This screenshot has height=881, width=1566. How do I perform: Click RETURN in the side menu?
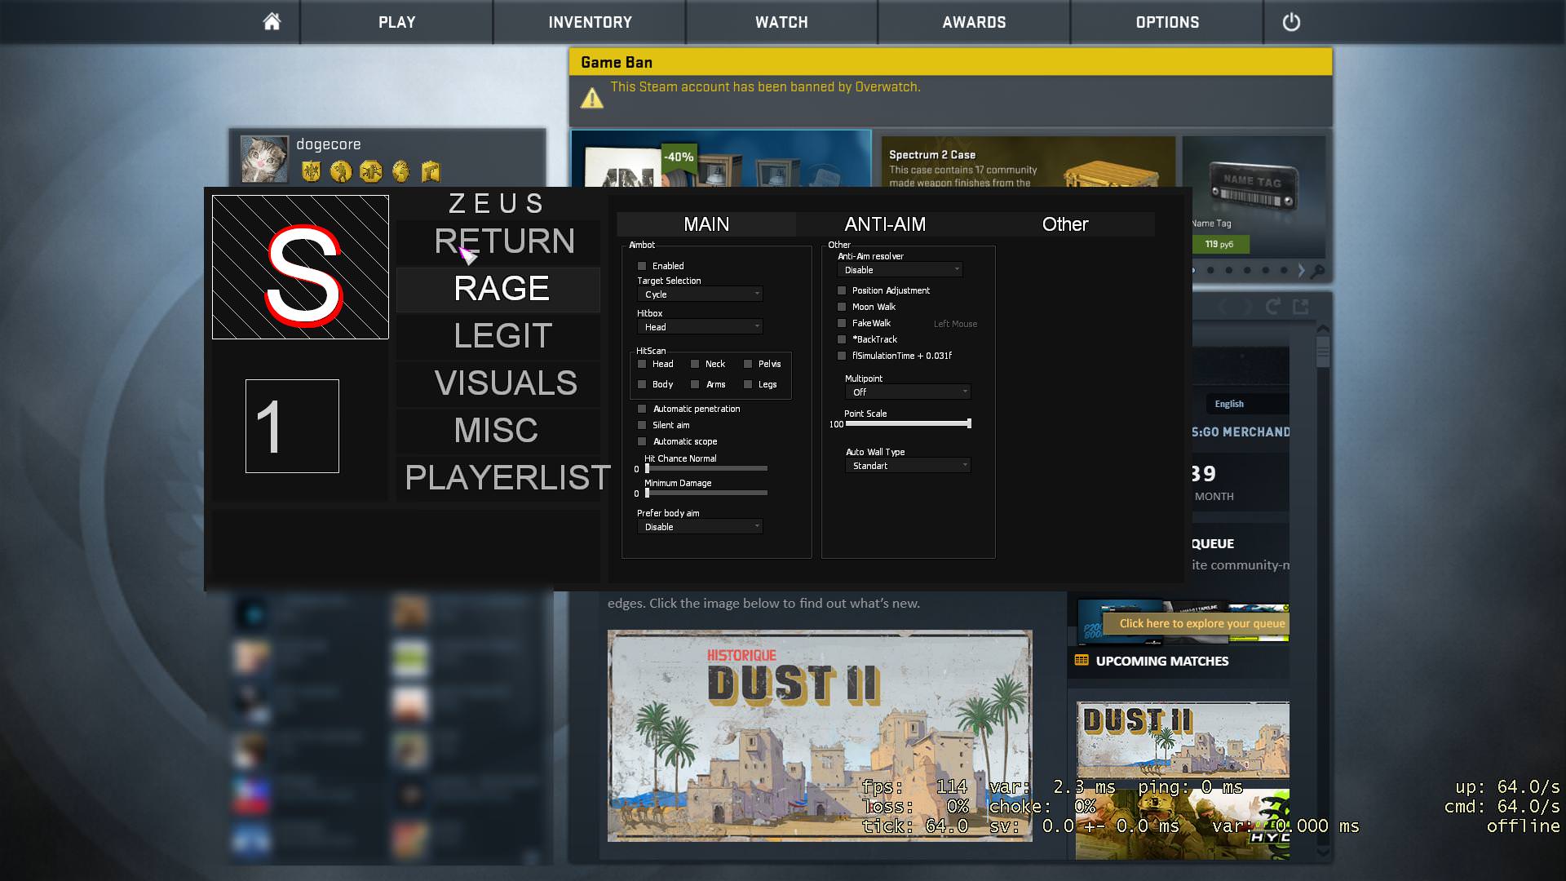point(498,241)
